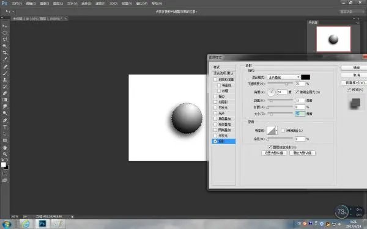367x229 pixels.
Task: Open the status bar info arrow
Action: (72, 217)
